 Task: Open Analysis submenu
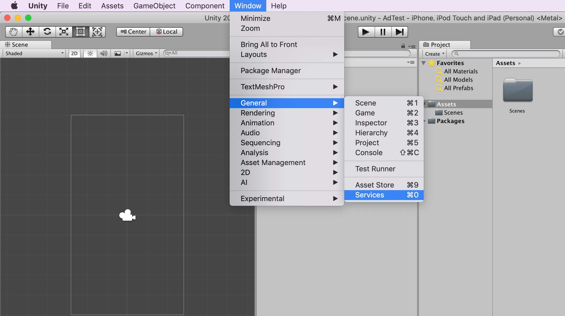[287, 153]
